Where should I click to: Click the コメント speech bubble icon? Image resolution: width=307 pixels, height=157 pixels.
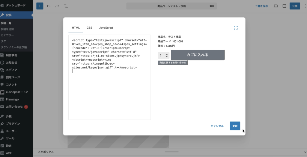click(2, 85)
